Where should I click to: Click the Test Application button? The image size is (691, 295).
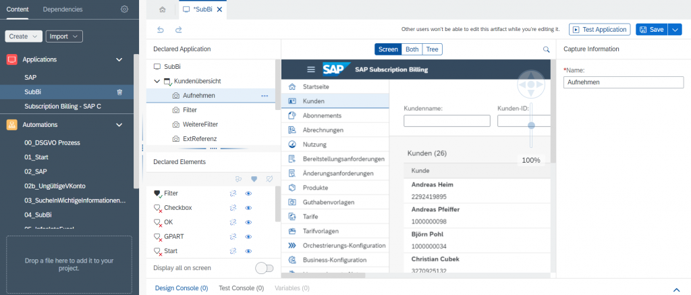click(599, 30)
